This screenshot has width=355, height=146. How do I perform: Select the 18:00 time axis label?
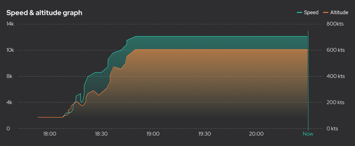point(50,134)
